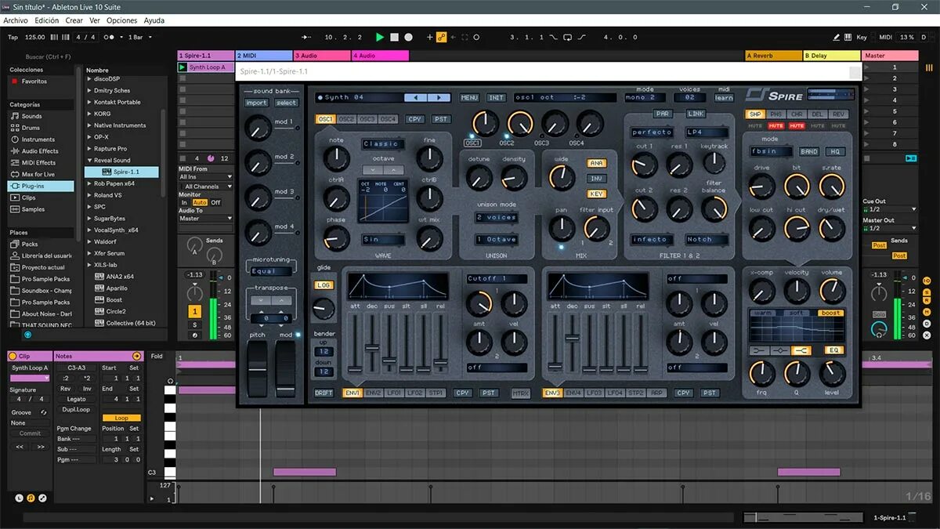Toggle the ANA mix button
940x529 pixels.
click(596, 163)
